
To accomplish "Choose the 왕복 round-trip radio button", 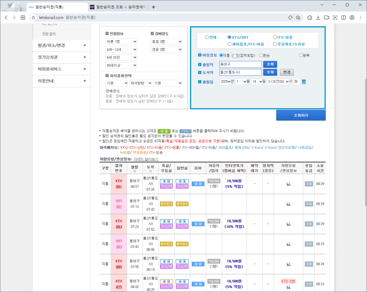I will tap(301, 55).
